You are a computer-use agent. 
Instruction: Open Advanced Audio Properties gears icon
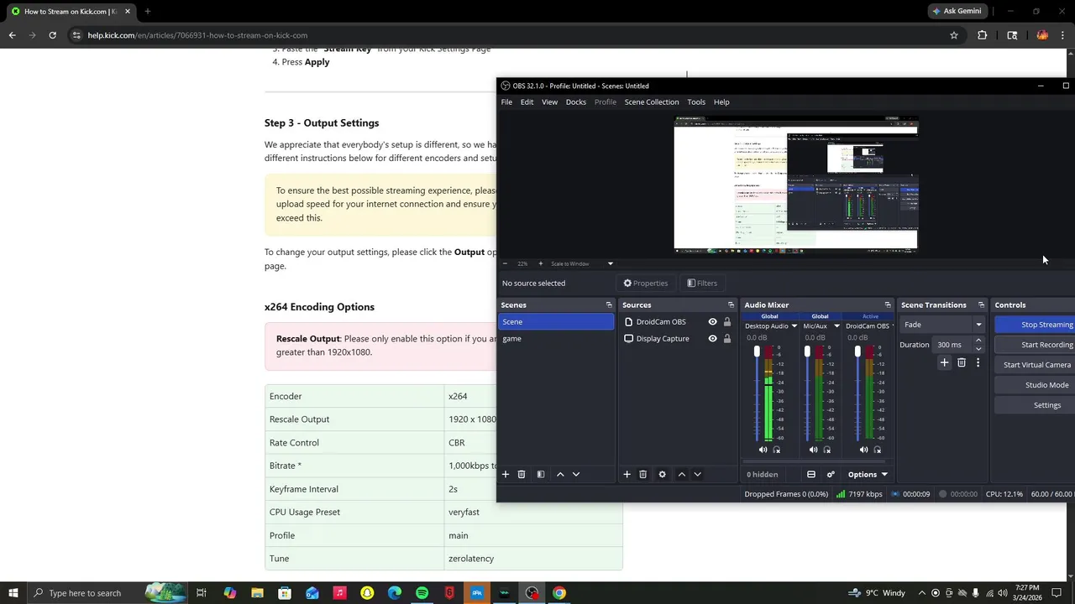(831, 475)
